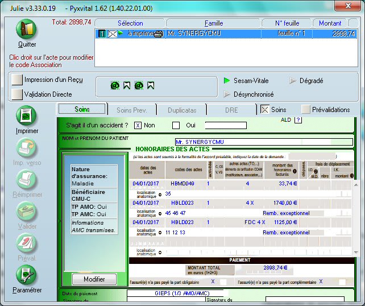
Task: Click the Imp. verso printer icon
Action: 27,148
